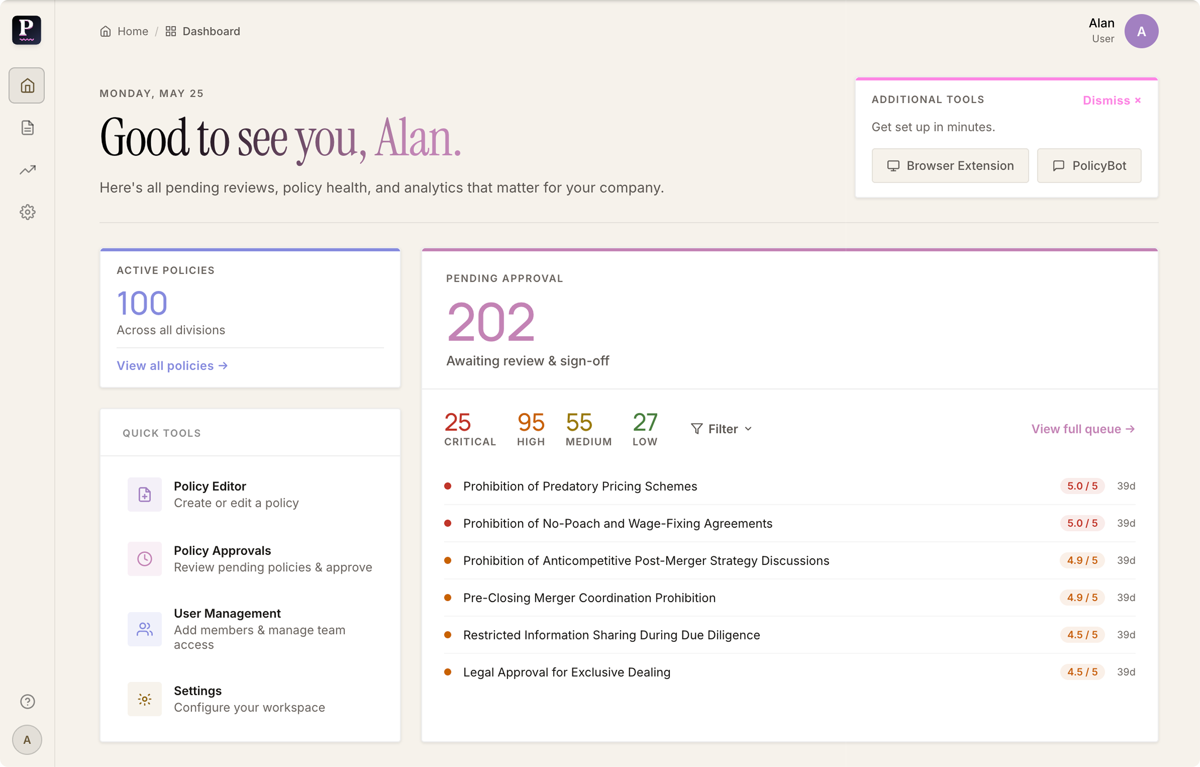Image resolution: width=1200 pixels, height=767 pixels.
Task: Select the Dashboard breadcrumb label
Action: click(x=211, y=31)
